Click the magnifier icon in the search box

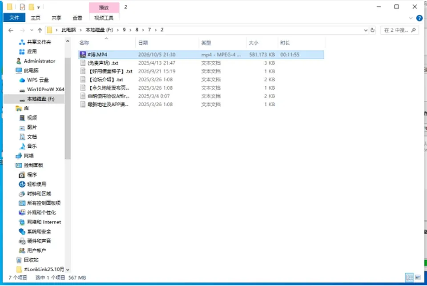click(413, 30)
